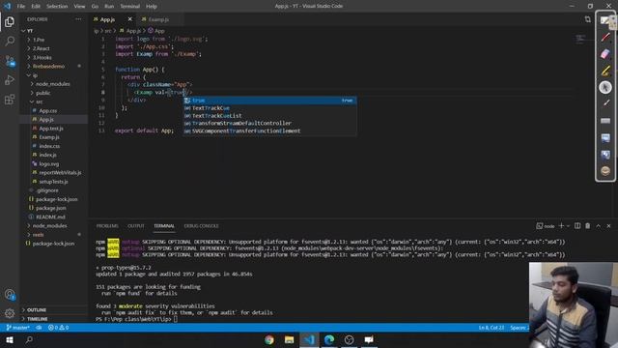
Task: Click the editor minimap
Action: click(580, 39)
